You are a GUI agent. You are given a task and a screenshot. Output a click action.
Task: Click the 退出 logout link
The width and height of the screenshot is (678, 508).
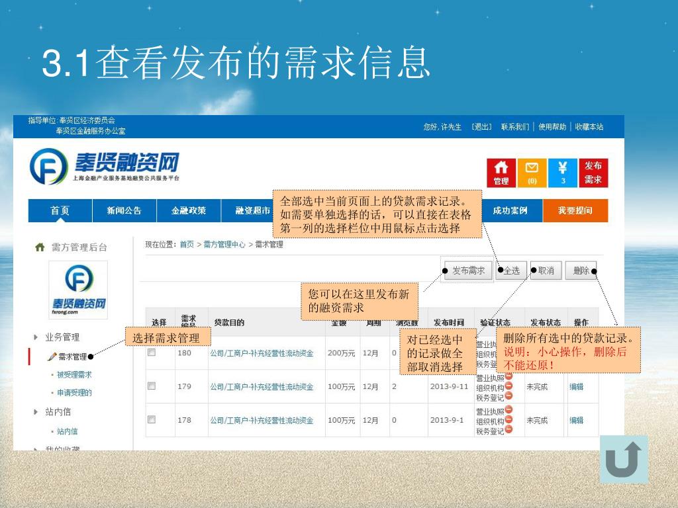[482, 127]
